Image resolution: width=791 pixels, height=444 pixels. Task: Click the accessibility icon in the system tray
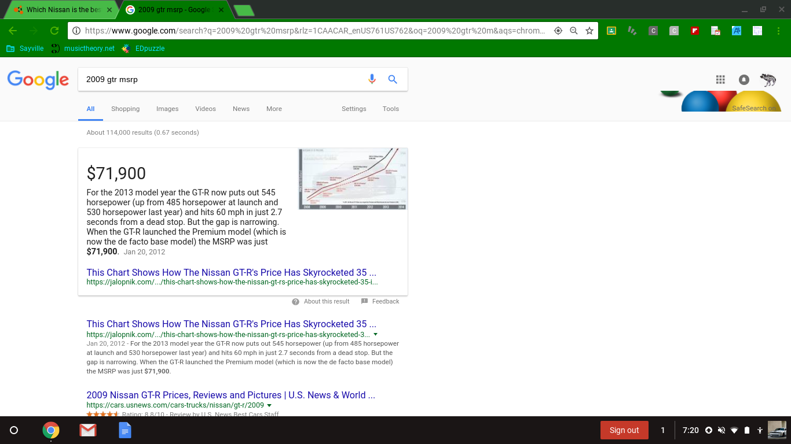[760, 430]
